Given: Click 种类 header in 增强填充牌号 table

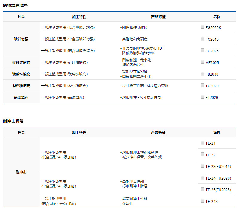Looking at the screenshot, I should (21, 17).
